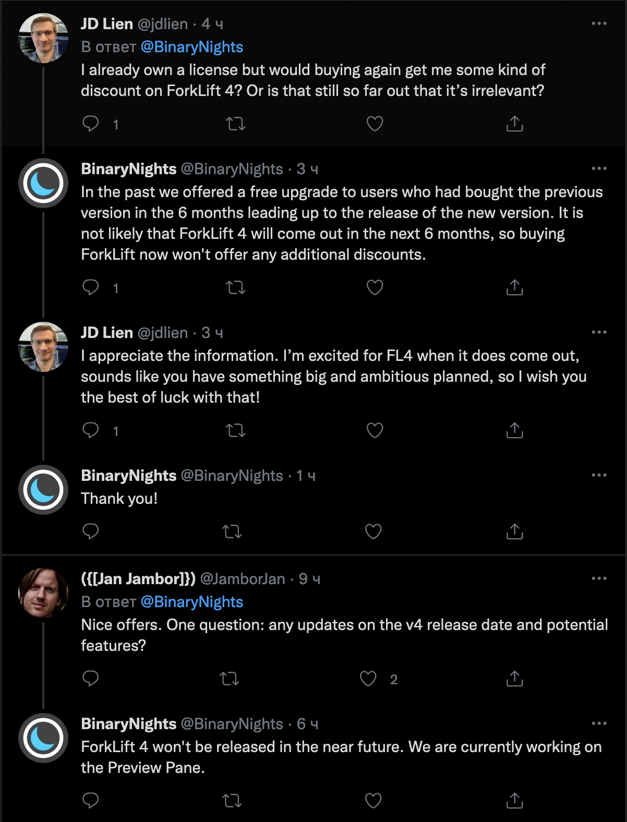
Task: Open more options on JD Lien's first tweet
Action: (x=599, y=23)
